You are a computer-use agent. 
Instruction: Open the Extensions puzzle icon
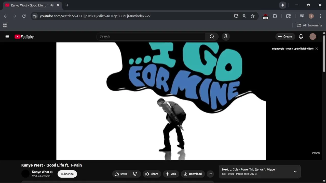pyautogui.click(x=275, y=16)
